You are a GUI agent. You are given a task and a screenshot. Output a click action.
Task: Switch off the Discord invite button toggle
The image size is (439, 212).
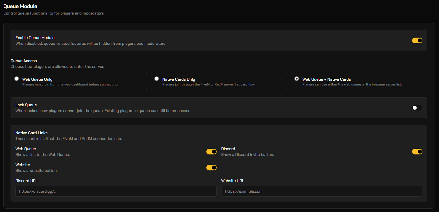click(x=417, y=152)
